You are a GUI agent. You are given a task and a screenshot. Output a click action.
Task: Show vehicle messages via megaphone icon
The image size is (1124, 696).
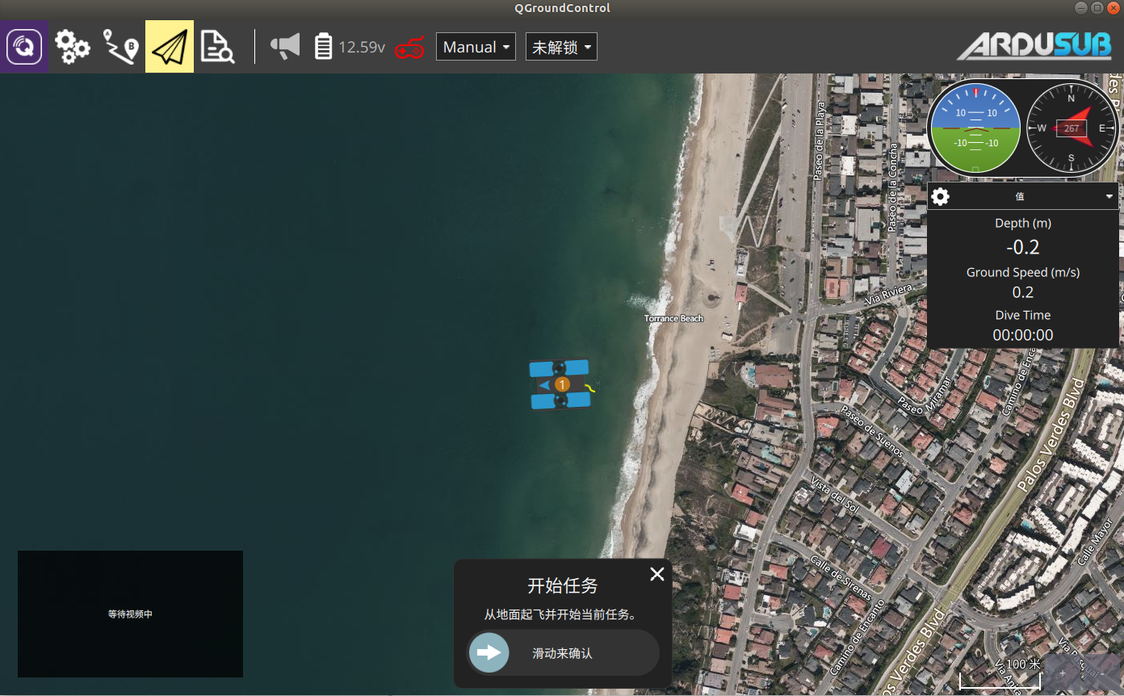(285, 46)
